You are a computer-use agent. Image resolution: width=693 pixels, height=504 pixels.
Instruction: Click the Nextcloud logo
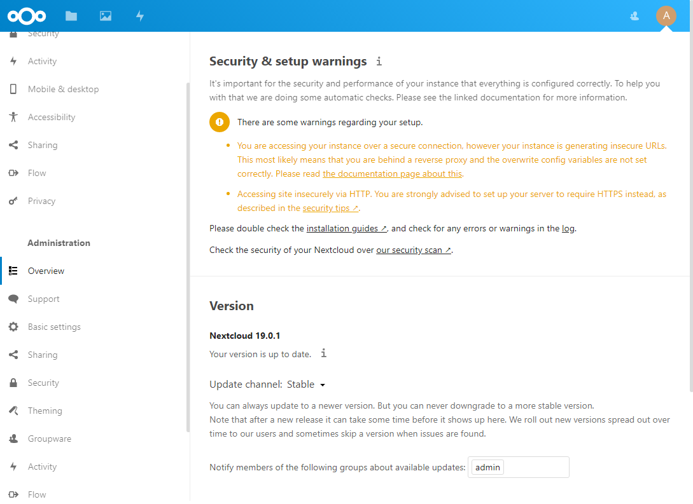pyautogui.click(x=27, y=17)
